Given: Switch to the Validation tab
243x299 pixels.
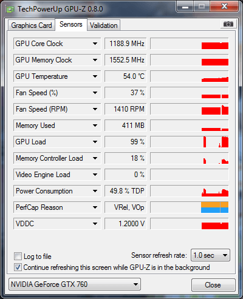Looking at the screenshot, I should pos(104,25).
